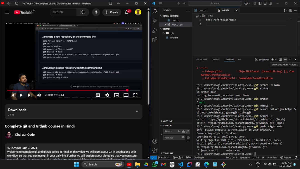Click the YouTube search magnifier button
This screenshot has width=300, height=169.
83,12
